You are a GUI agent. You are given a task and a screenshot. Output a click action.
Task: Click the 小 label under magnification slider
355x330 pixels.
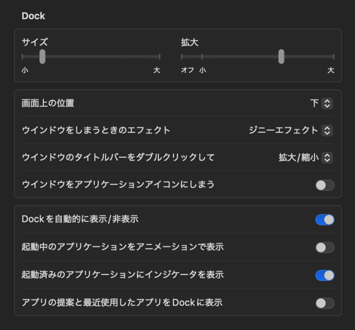202,70
